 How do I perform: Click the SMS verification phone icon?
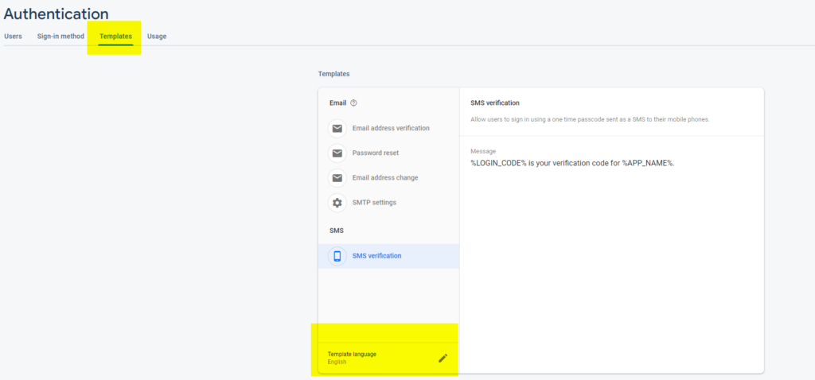click(x=337, y=256)
